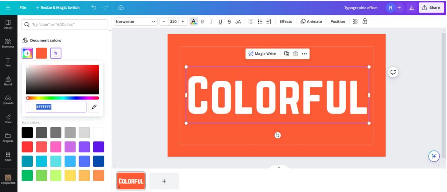Toggle strikethrough formatting
This screenshot has height=192, width=447.
[x=229, y=21]
